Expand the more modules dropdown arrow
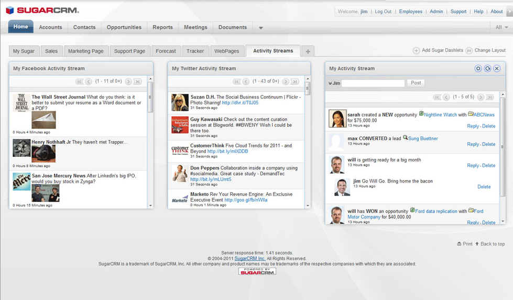 (x=261, y=28)
